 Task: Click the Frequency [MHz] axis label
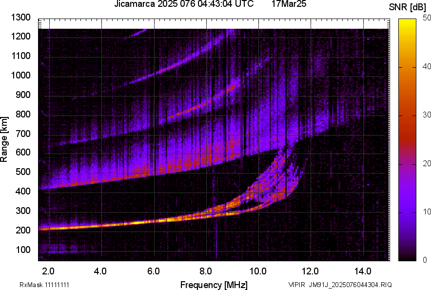[214, 285]
